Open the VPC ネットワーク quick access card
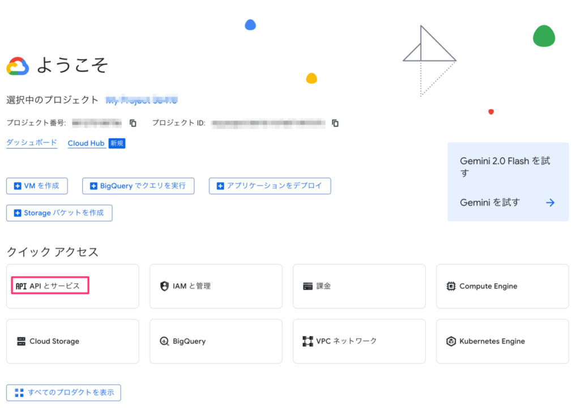 point(359,341)
